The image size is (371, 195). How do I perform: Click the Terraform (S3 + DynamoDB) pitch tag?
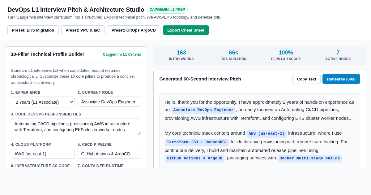coord(197,142)
